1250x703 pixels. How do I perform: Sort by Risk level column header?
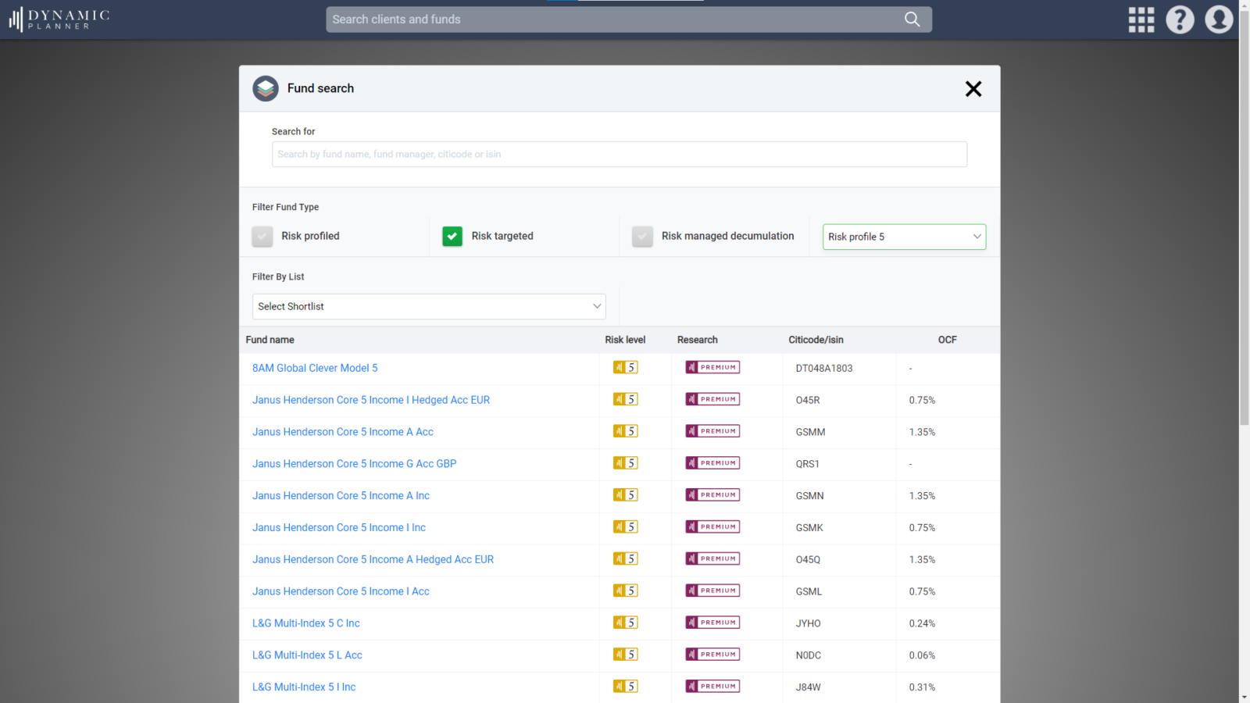point(625,340)
